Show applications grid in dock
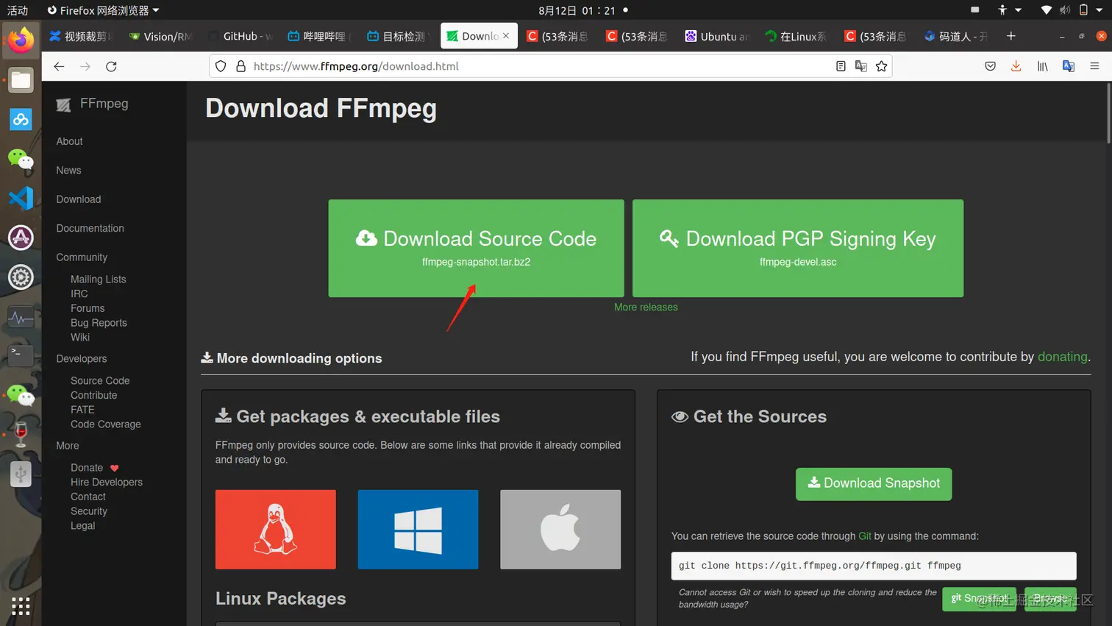 (21, 605)
